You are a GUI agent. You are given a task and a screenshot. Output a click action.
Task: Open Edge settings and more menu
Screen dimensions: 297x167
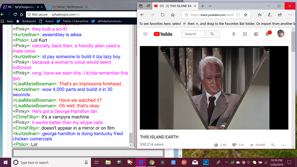(x=290, y=15)
